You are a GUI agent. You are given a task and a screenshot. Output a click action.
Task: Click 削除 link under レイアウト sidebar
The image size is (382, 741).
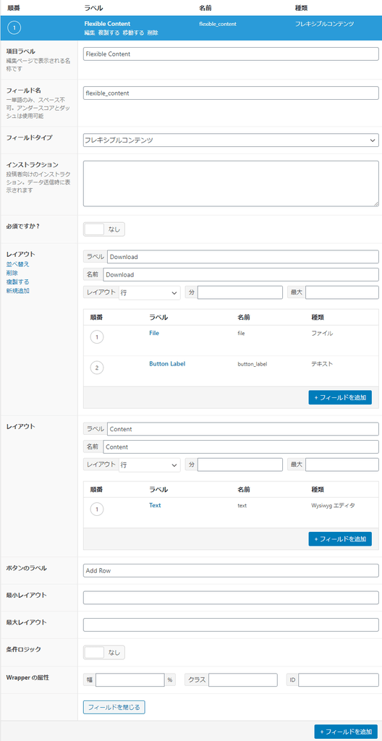(x=12, y=273)
